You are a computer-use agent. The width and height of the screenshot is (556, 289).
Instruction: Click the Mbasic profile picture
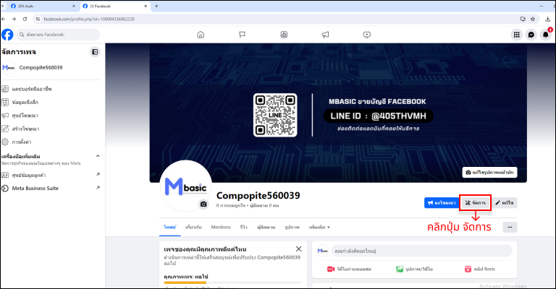click(186, 186)
